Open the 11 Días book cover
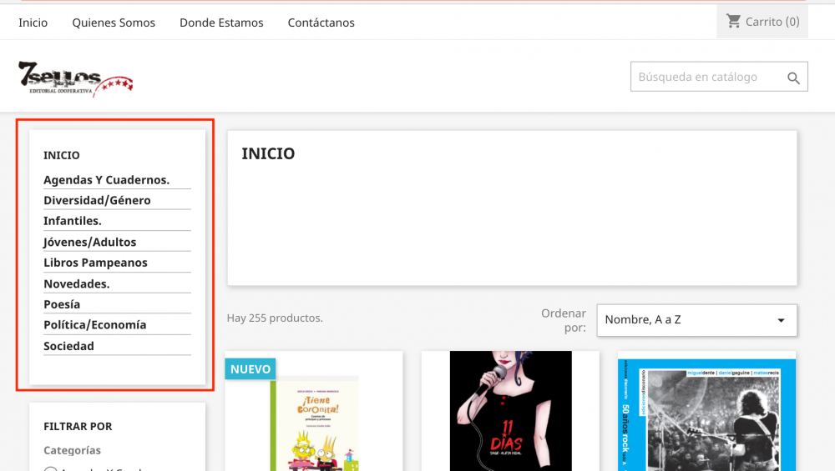This screenshot has height=471, width=835. pos(511,411)
